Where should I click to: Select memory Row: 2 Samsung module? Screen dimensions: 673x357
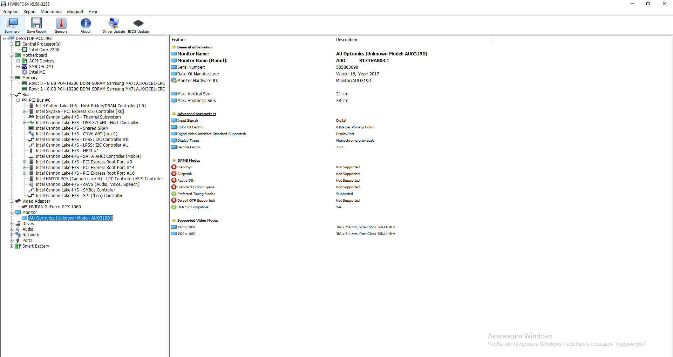pos(97,89)
